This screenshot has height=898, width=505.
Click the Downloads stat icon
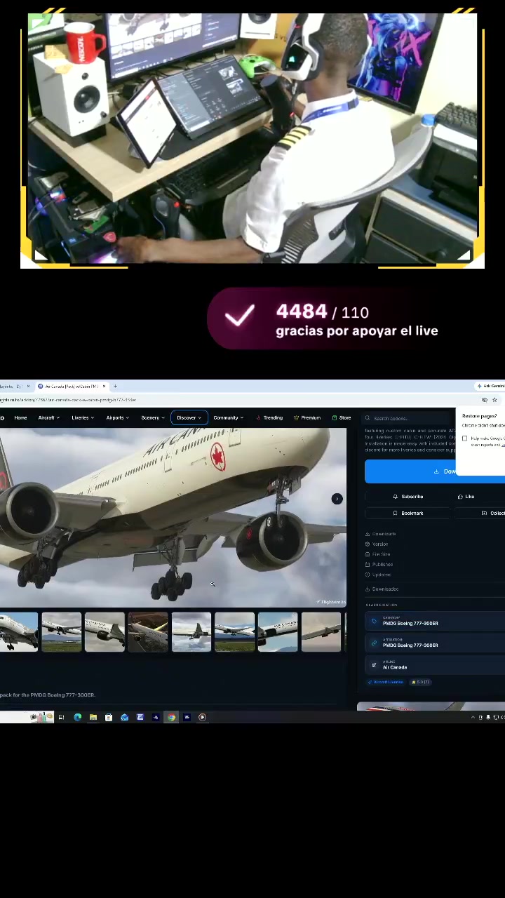368,534
